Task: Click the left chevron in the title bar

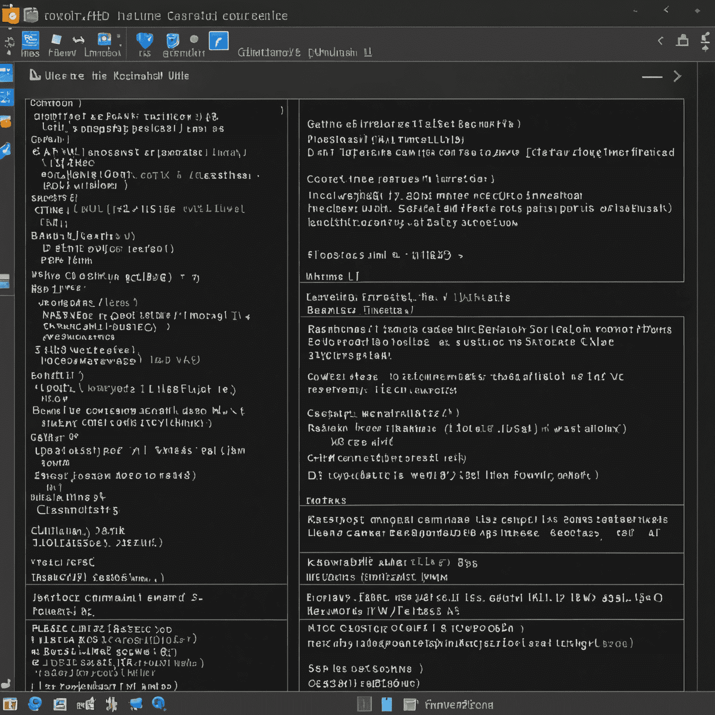Action: tap(666, 9)
